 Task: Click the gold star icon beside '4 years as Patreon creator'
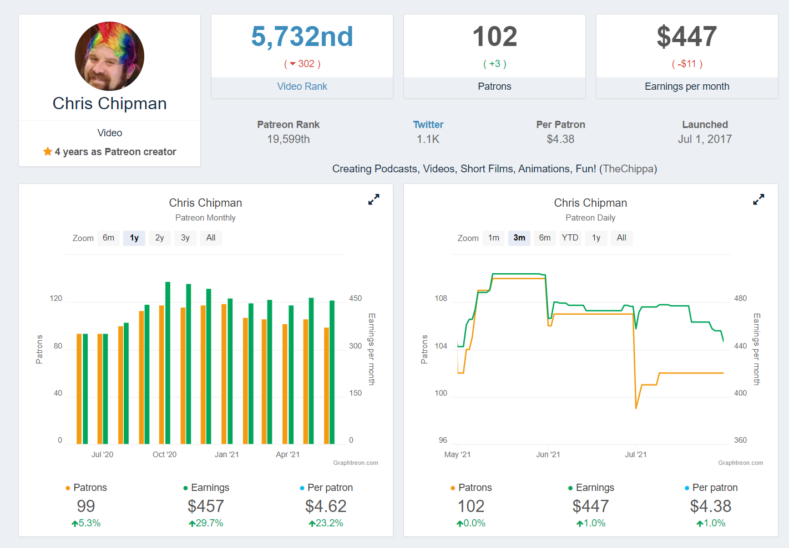tap(48, 151)
